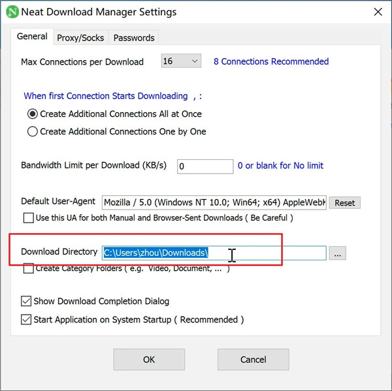Select Create Additional Connections One by One
Viewport: 392px width, 391px height.
[x=33, y=131]
